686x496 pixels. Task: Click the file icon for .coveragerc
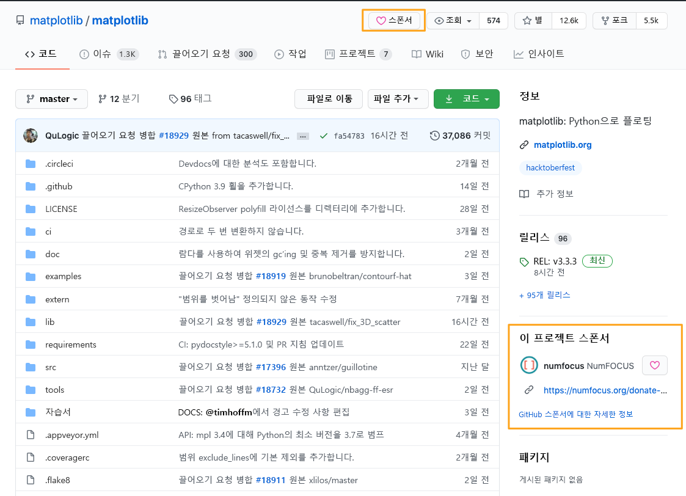[31, 458]
